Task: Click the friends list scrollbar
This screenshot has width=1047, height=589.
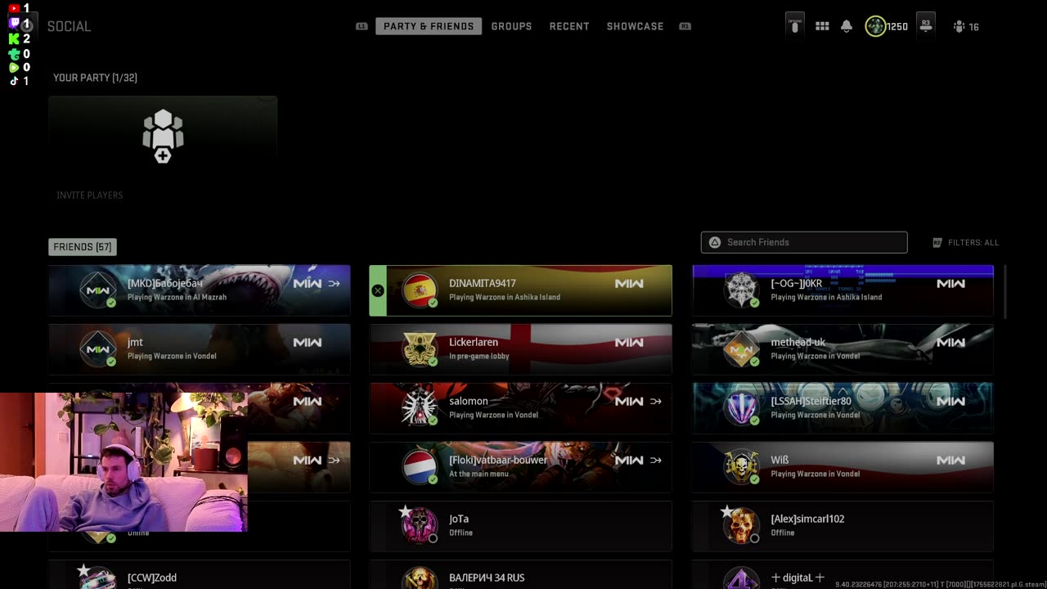Action: point(1004,292)
